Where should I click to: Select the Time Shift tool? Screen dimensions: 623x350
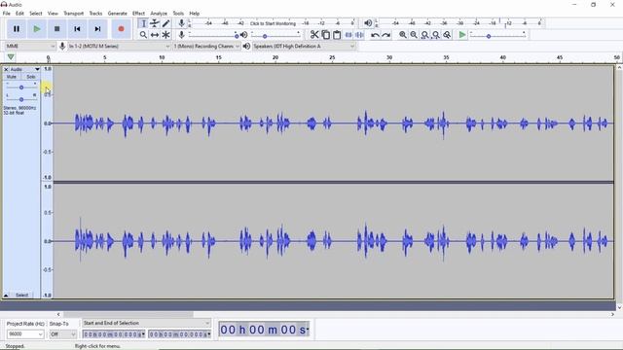(155, 35)
